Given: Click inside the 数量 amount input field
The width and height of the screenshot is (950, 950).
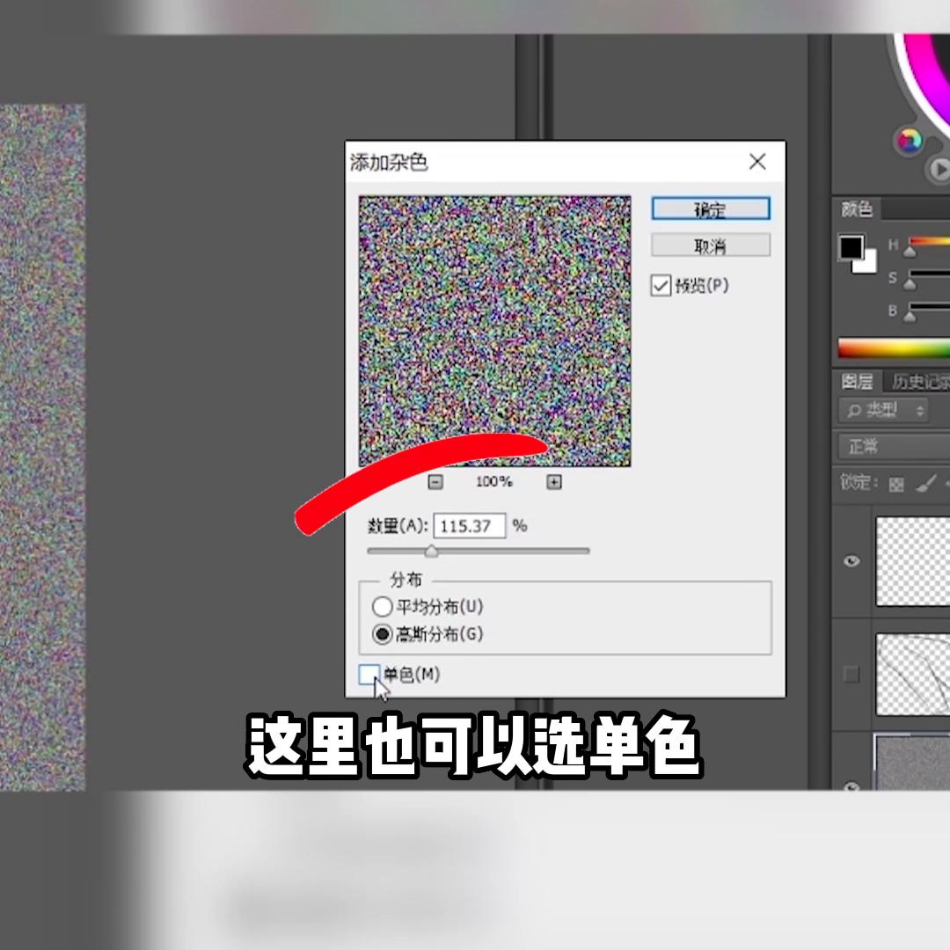Looking at the screenshot, I should click(471, 525).
